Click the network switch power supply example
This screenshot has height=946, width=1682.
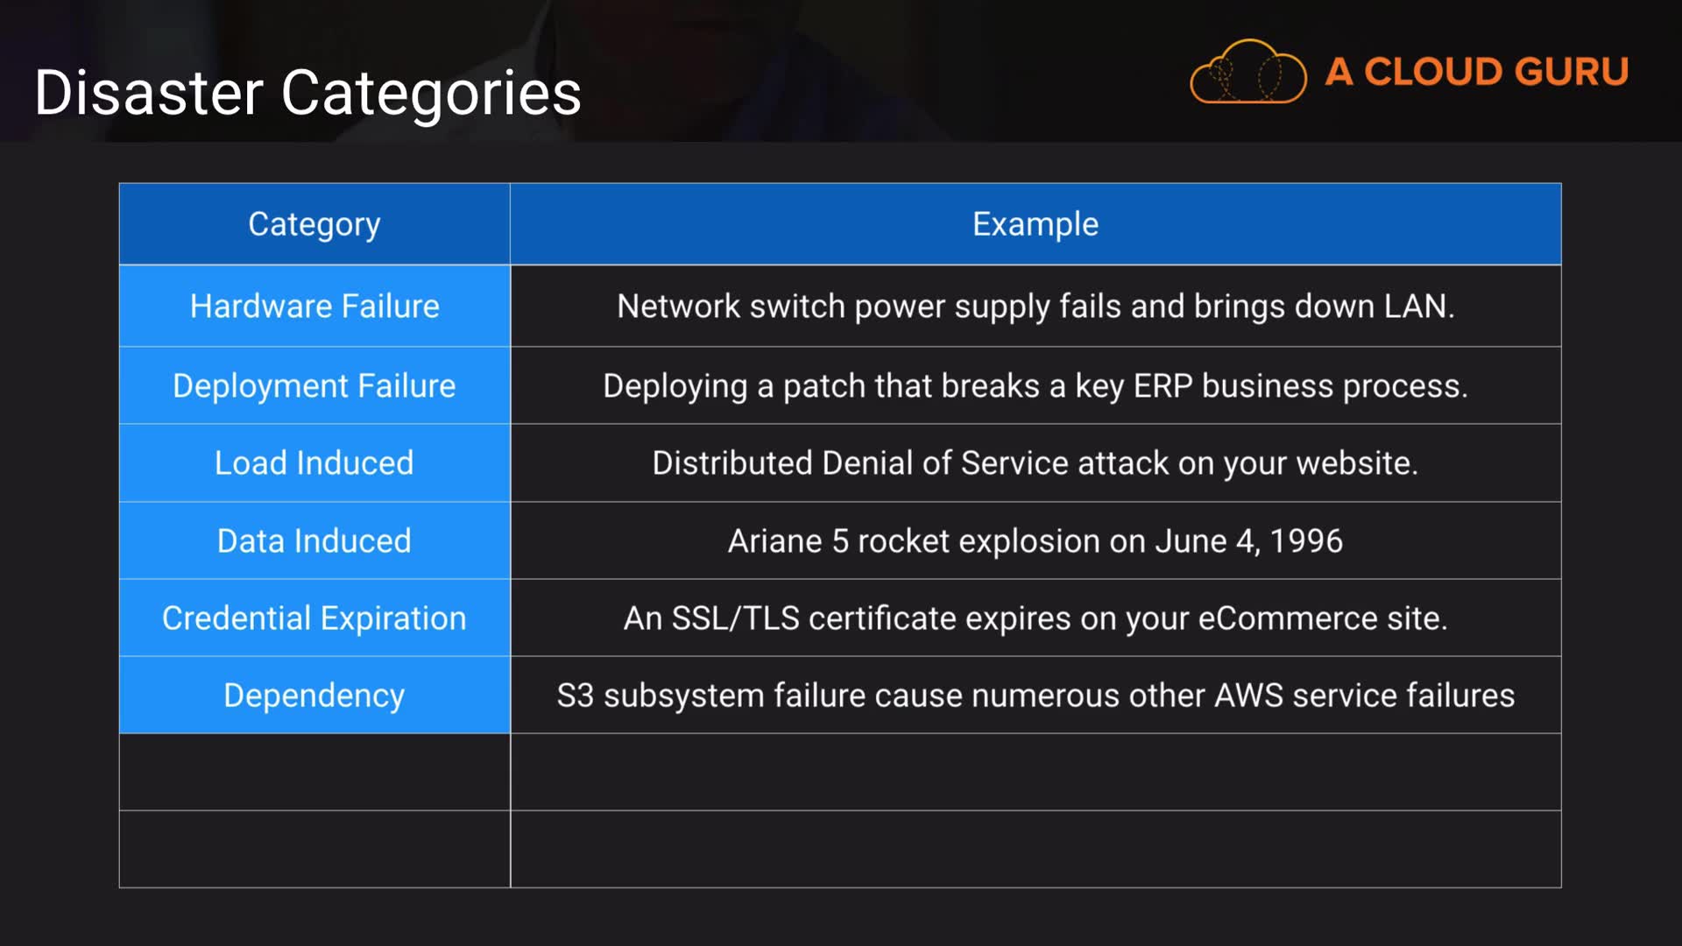click(x=1035, y=307)
